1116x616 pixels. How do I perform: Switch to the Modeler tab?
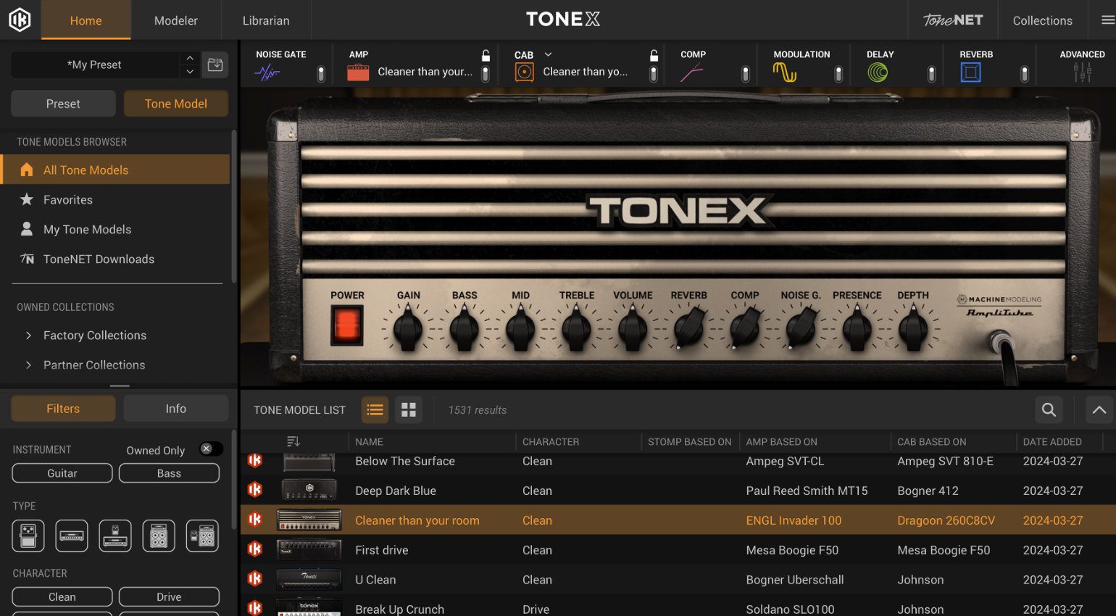(175, 20)
